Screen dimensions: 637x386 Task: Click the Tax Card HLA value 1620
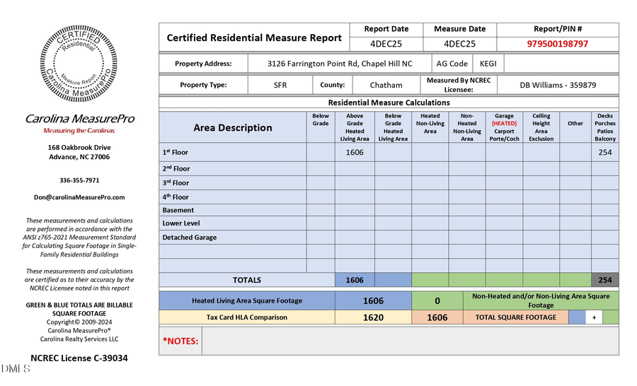click(373, 318)
